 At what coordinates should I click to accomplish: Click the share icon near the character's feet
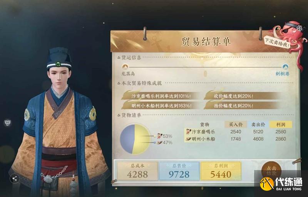pos(15,179)
